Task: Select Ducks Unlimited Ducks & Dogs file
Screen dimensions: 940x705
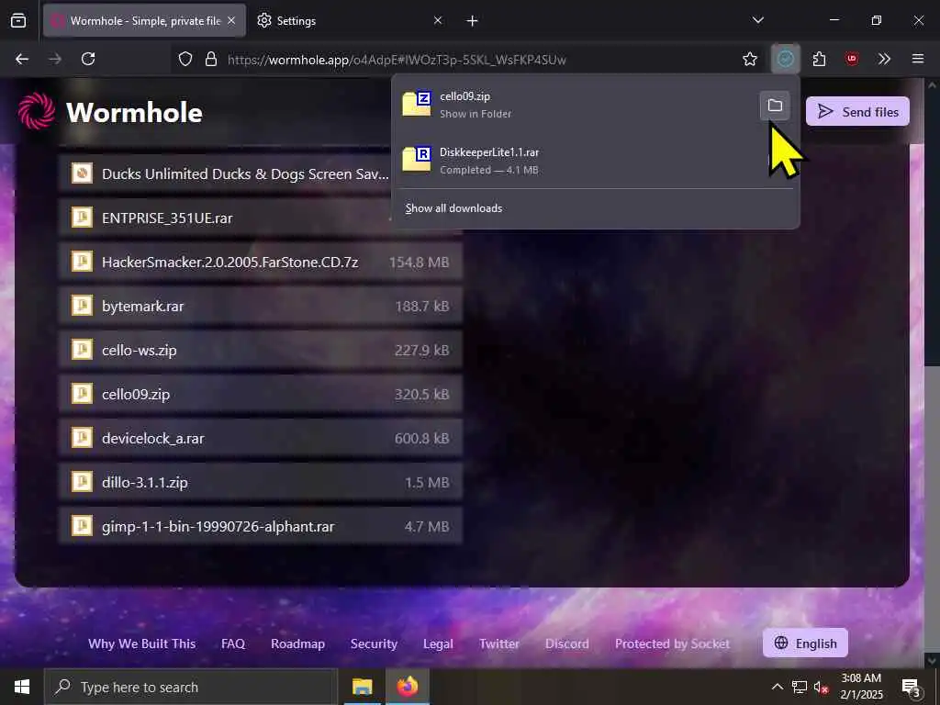Action: (x=226, y=173)
